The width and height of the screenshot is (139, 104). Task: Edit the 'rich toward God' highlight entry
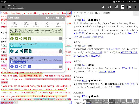tap(16, 66)
